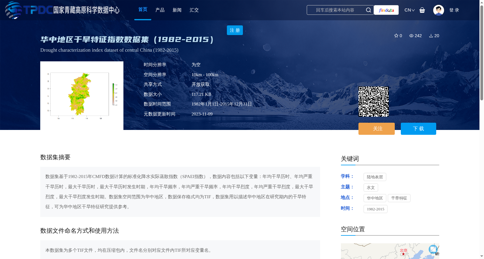Click the user avatar icon
484x259 pixels.
(438, 10)
